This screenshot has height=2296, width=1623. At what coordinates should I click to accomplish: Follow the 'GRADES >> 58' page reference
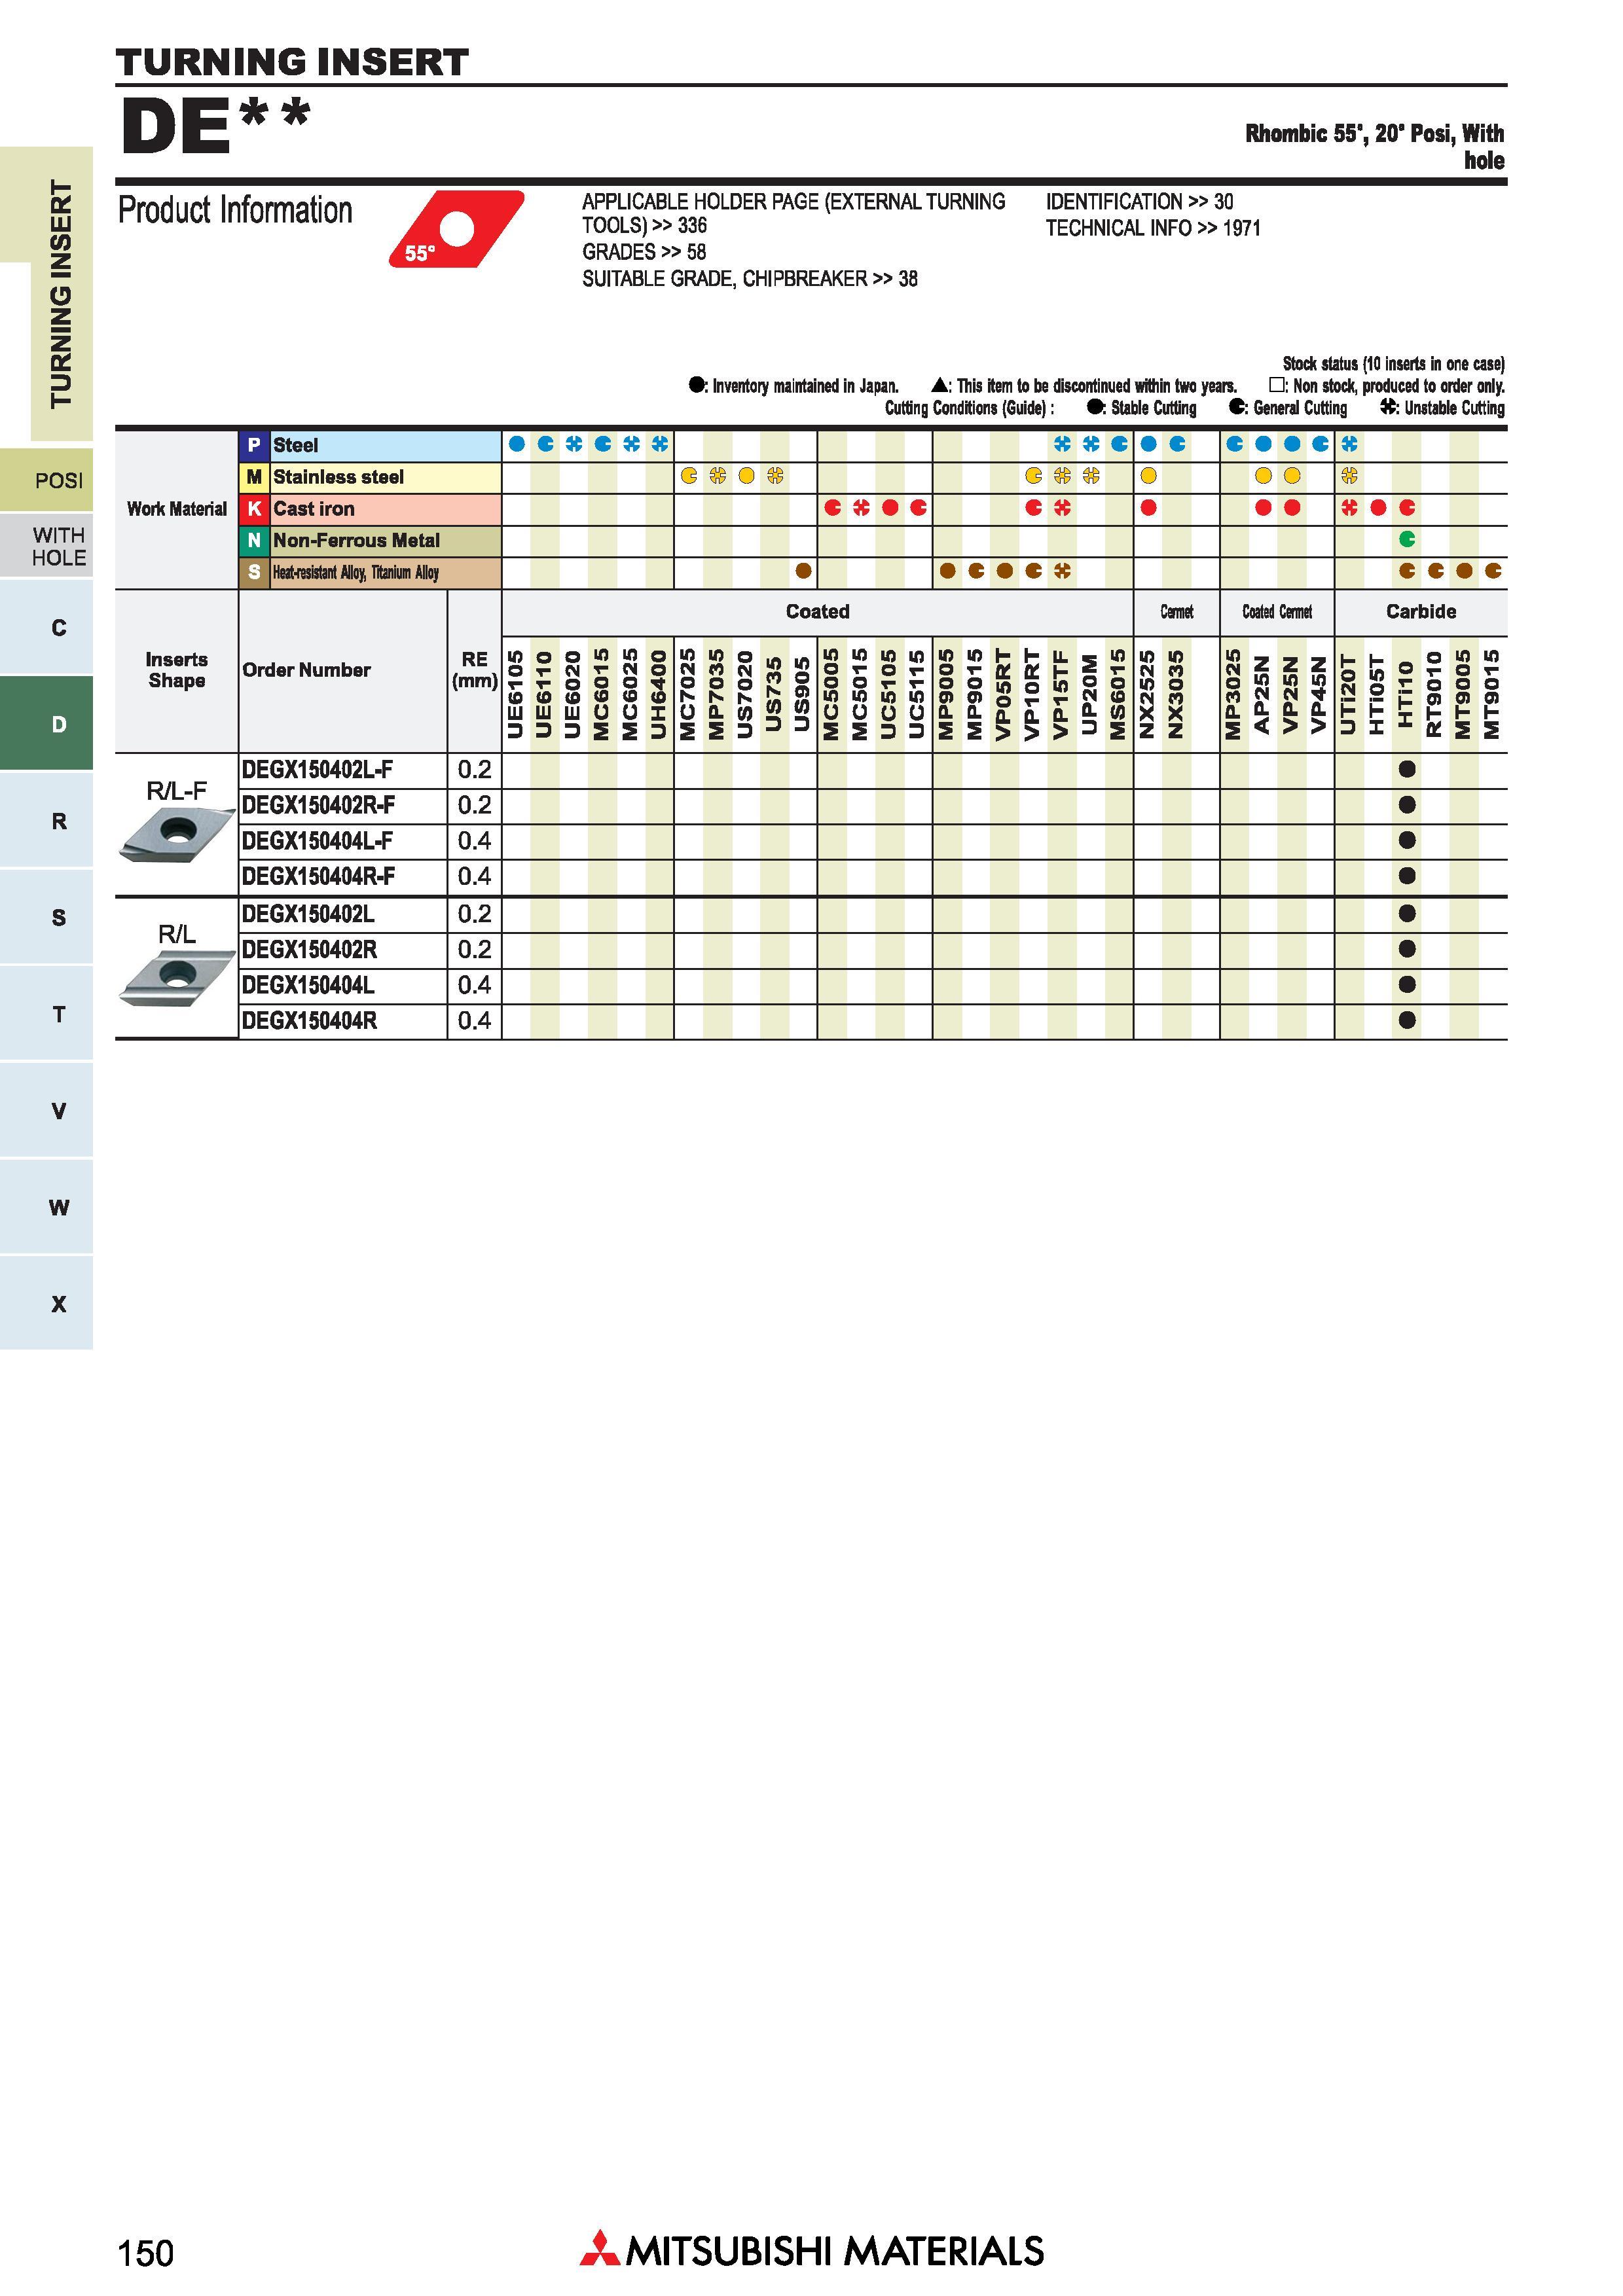(x=644, y=252)
